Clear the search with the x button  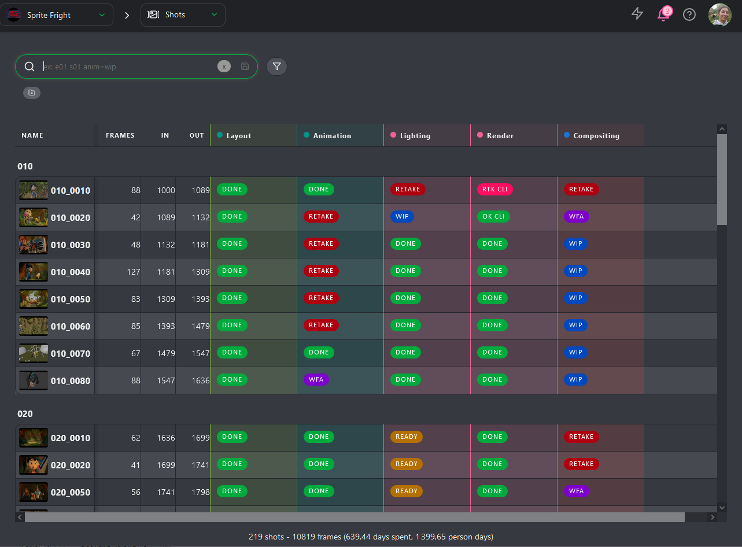(x=224, y=66)
